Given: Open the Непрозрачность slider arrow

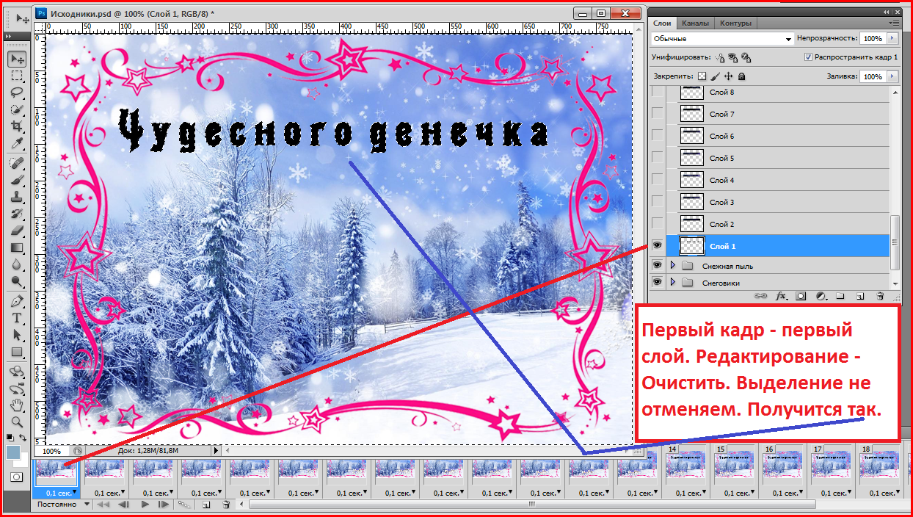Looking at the screenshot, I should pyautogui.click(x=892, y=38).
